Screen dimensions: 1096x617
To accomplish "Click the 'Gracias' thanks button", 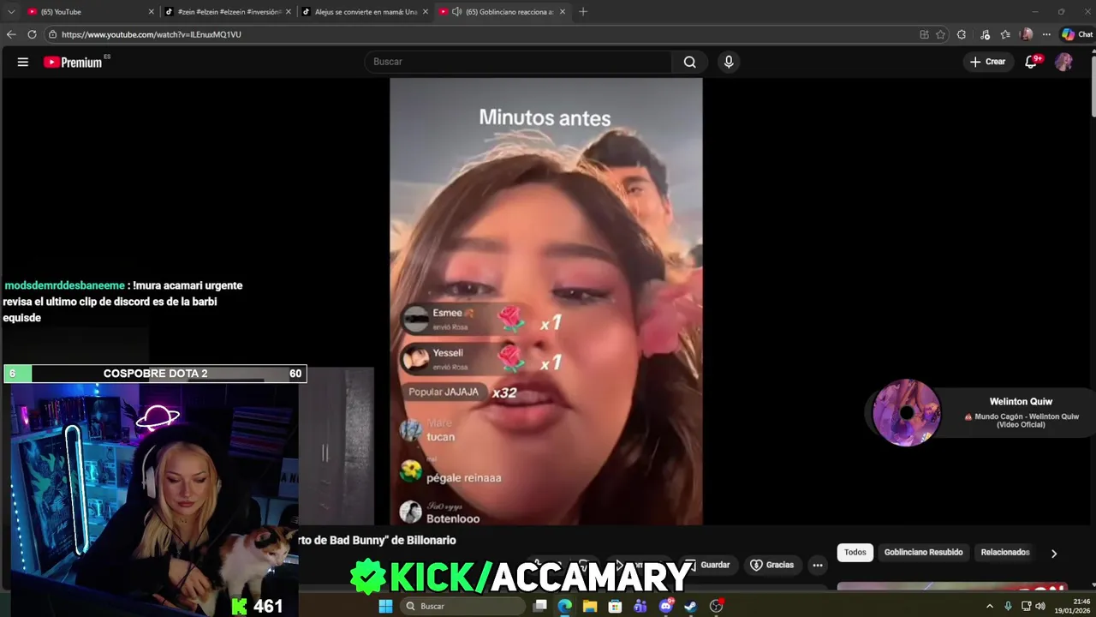I will [771, 565].
